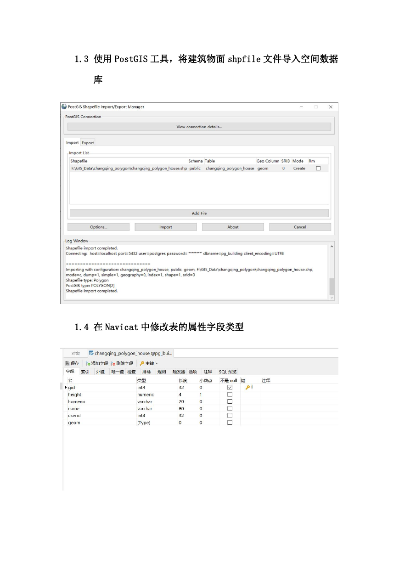Toggle the 不是 null checkbox for name

(230, 408)
